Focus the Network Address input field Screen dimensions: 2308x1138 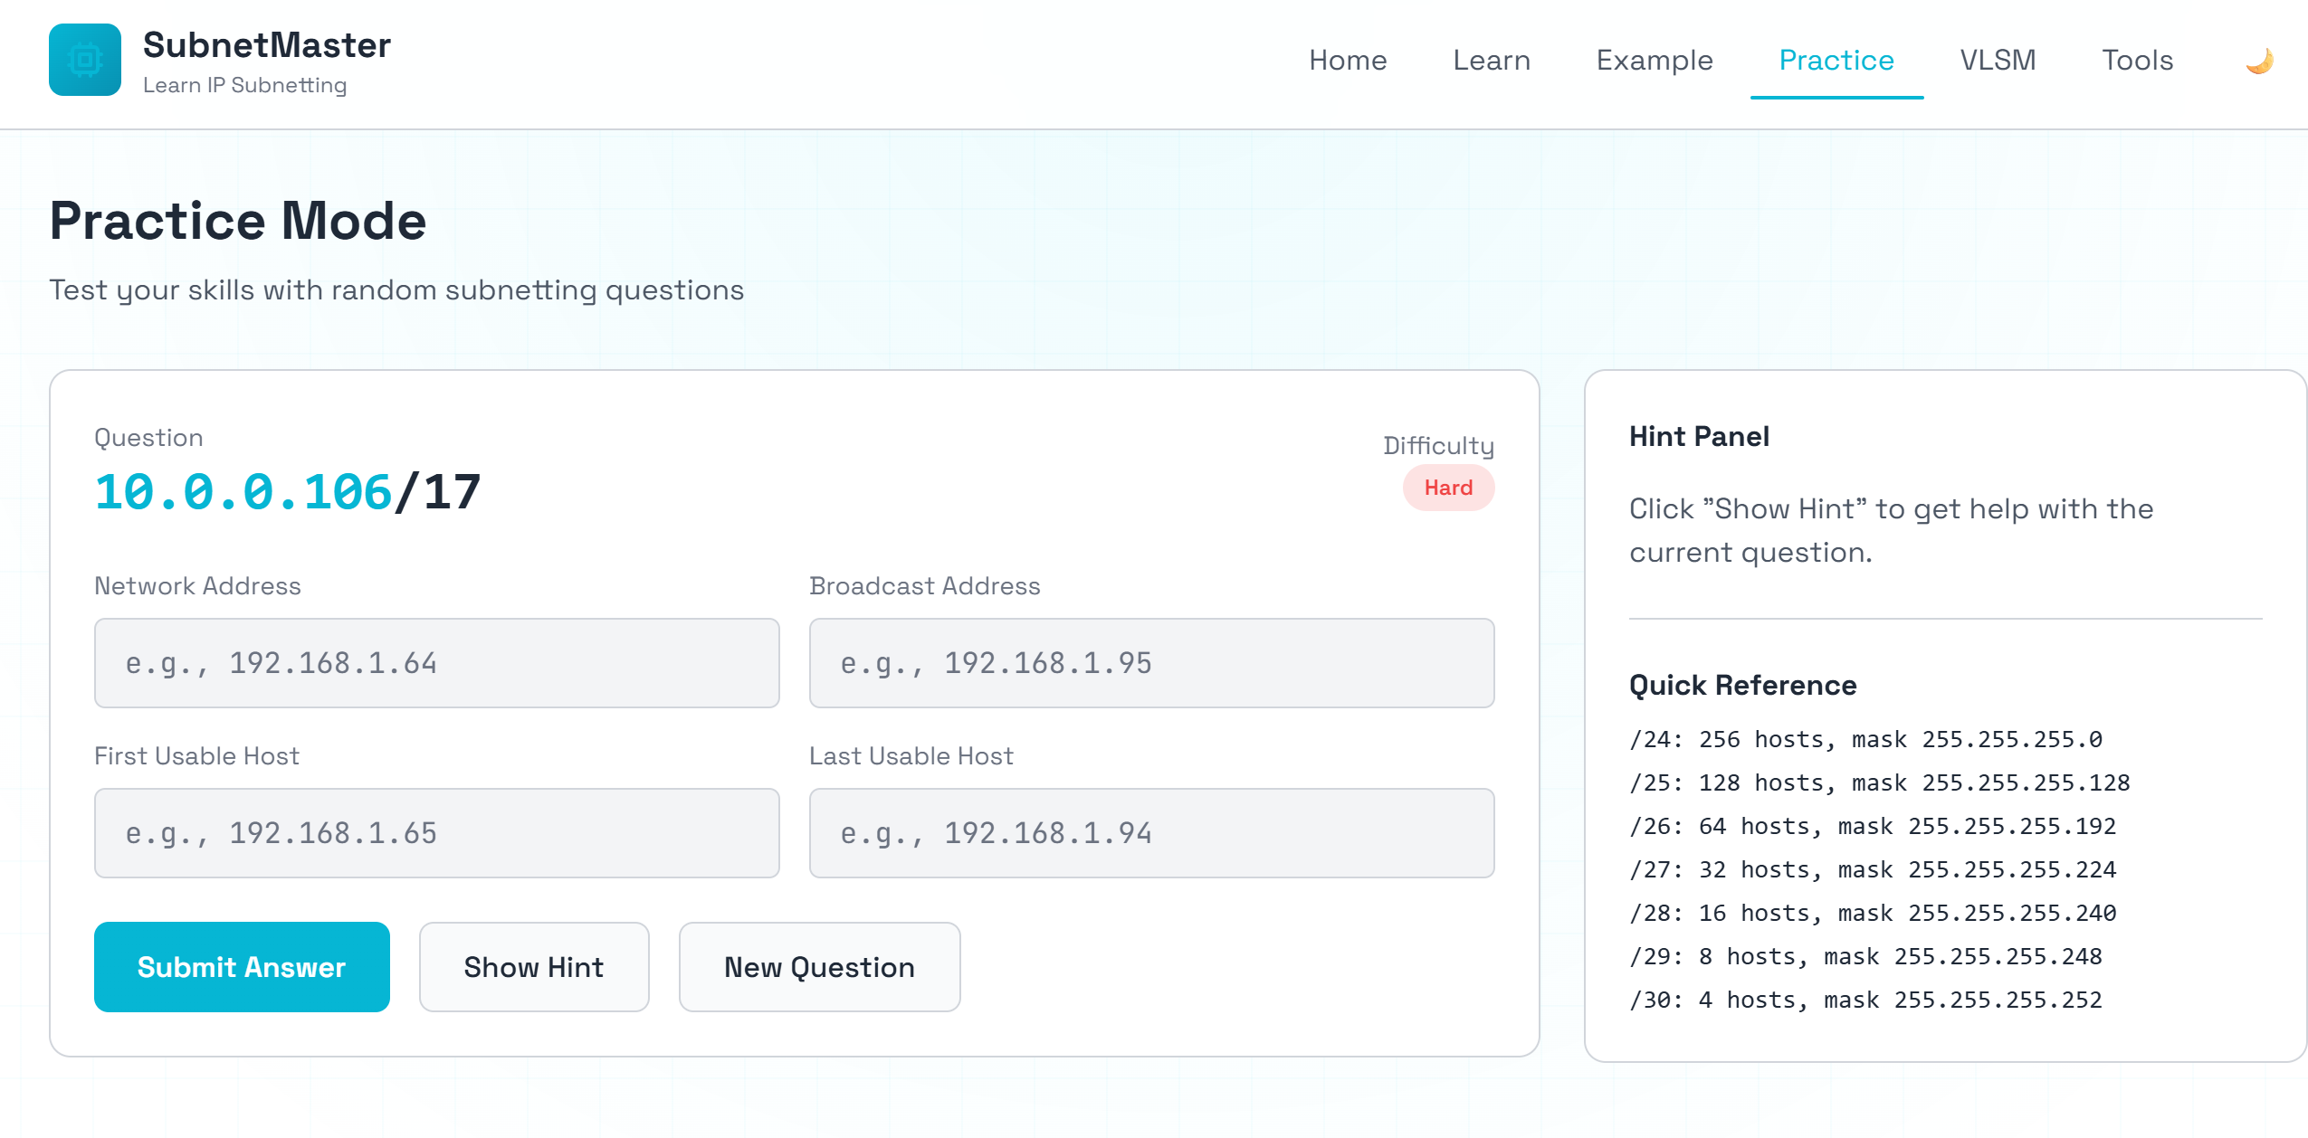click(x=437, y=663)
